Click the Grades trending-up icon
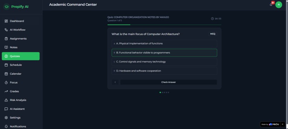This screenshot has width=288, height=129. (6, 92)
